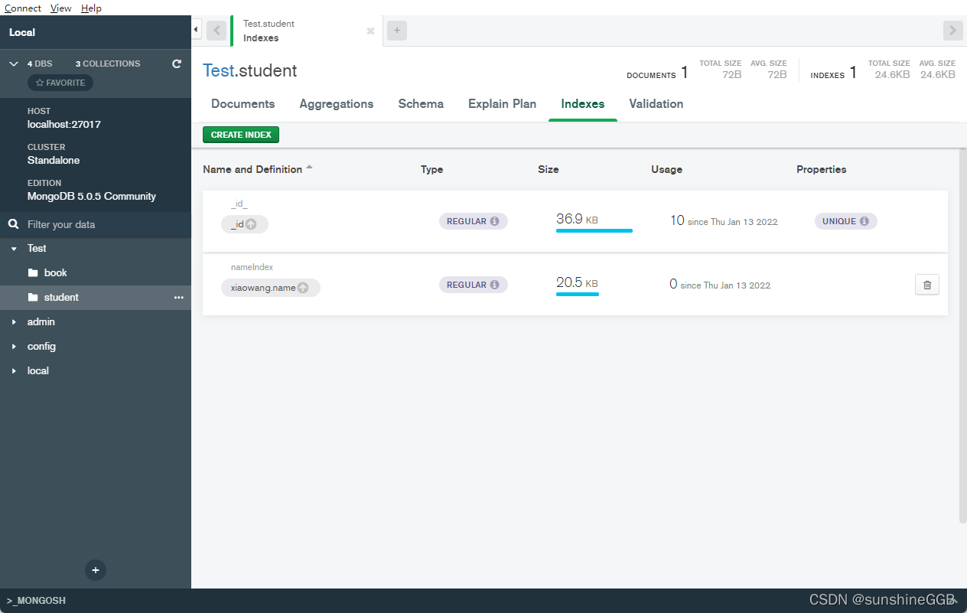Click the info icon on _id_ REGULAR badge

[494, 221]
